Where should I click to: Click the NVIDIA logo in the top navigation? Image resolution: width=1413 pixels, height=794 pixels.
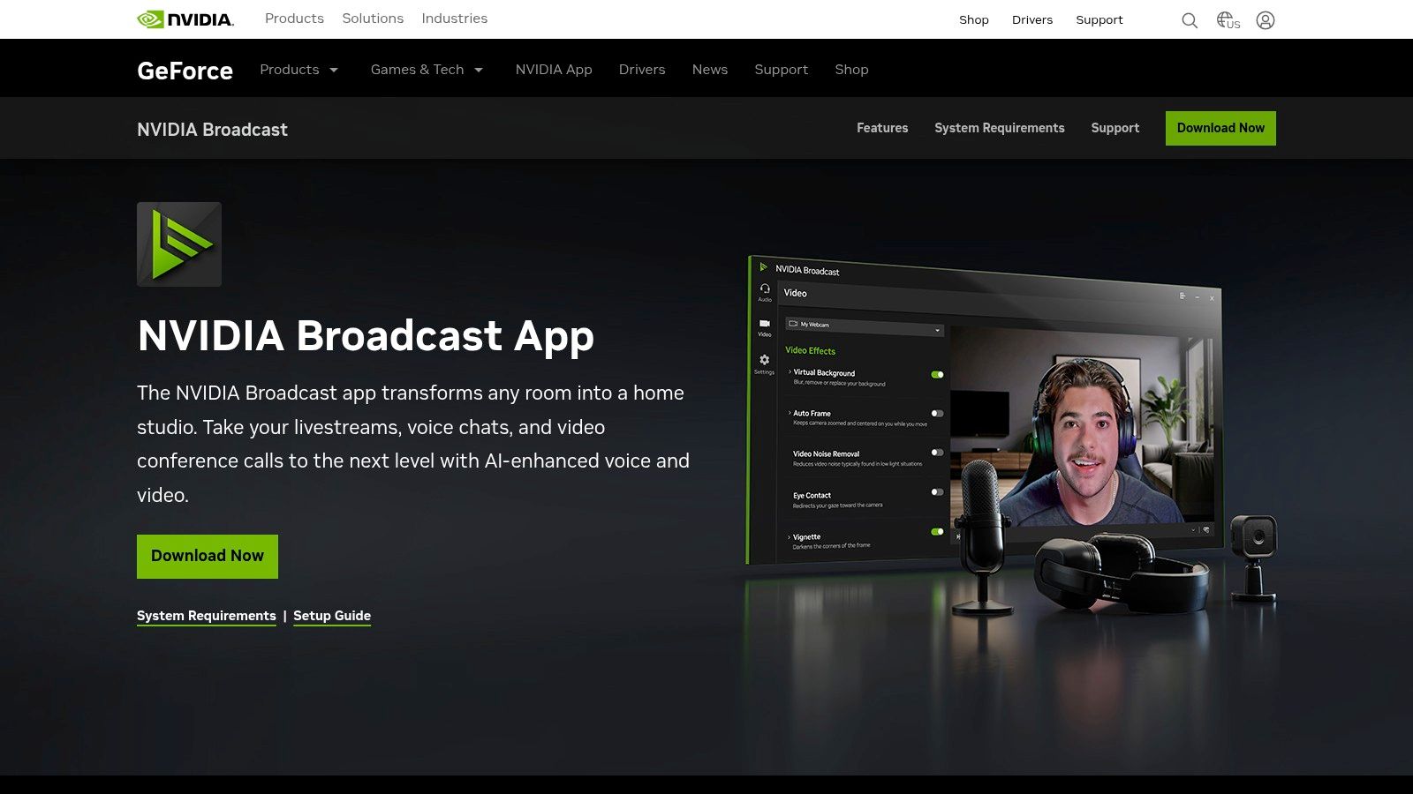click(184, 18)
